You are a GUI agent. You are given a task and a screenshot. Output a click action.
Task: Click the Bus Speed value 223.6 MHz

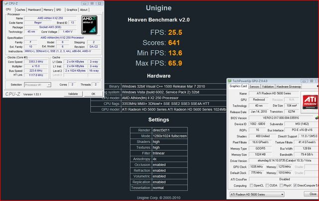[x=36, y=71]
